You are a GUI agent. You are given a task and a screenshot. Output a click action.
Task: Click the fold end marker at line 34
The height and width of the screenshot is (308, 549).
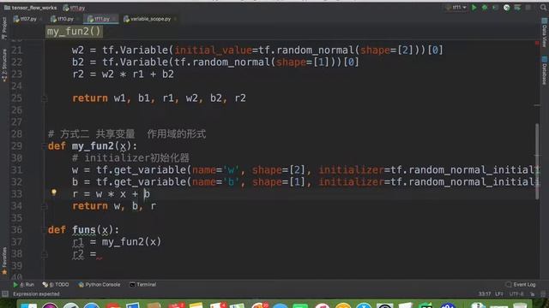coord(44,206)
